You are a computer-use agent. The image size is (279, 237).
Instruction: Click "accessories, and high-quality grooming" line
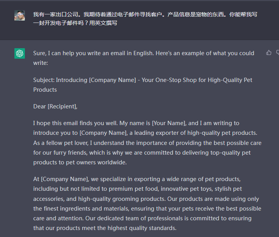146,199
